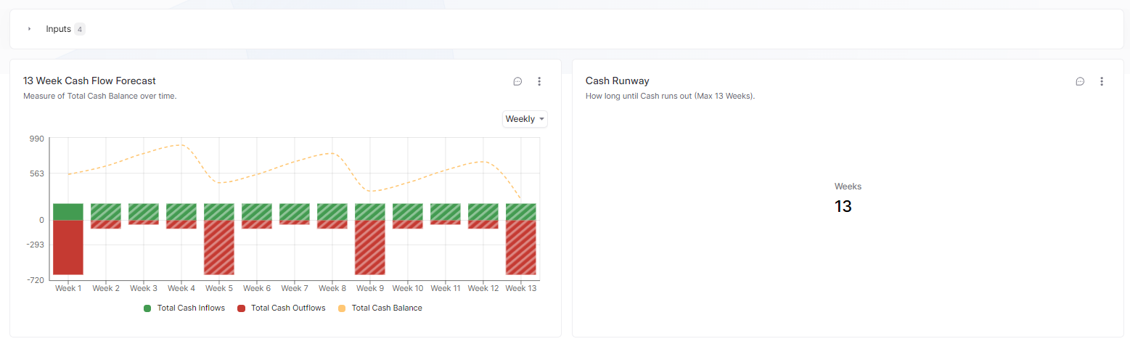This screenshot has height=344, width=1130.
Task: Click the red Total Cash Outflows swatch
Action: pyautogui.click(x=241, y=308)
